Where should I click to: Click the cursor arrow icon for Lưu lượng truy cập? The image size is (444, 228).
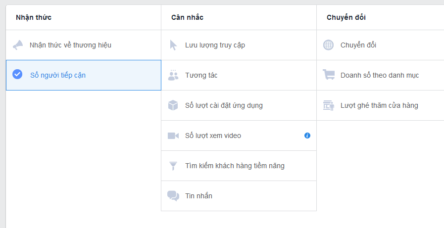coord(173,45)
